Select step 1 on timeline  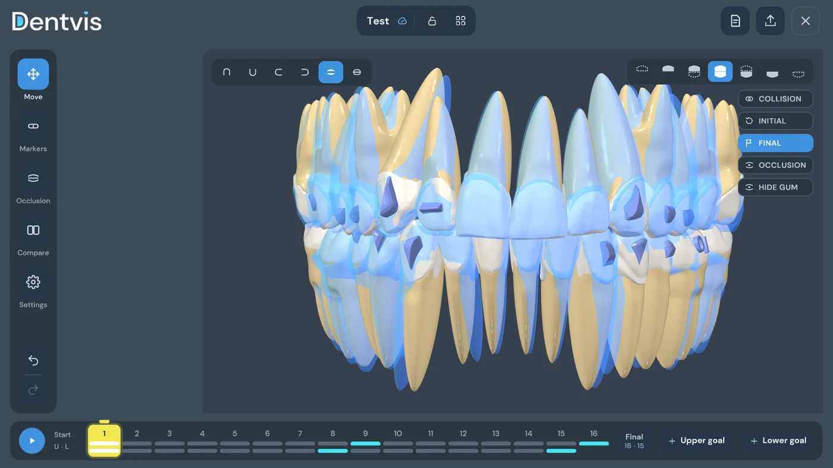(104, 441)
